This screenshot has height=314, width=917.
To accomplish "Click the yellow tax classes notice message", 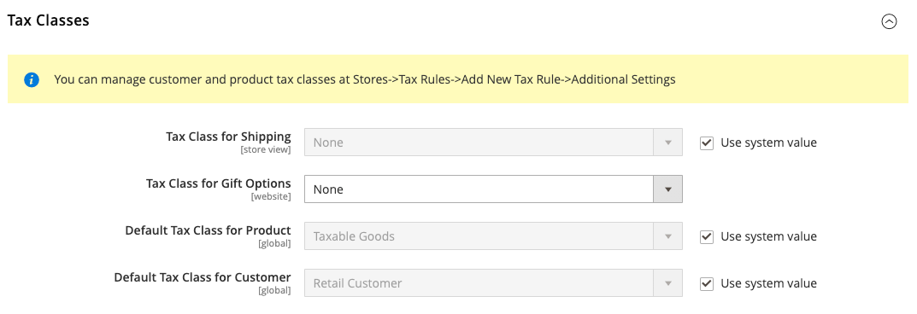I will pyautogui.click(x=458, y=79).
